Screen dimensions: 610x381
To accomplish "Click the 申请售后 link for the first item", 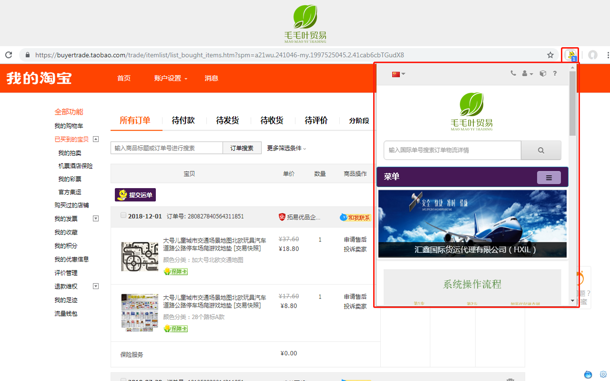I will (355, 240).
